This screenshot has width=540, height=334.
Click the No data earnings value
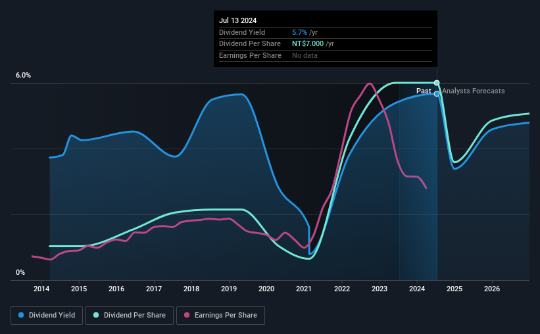click(x=305, y=55)
